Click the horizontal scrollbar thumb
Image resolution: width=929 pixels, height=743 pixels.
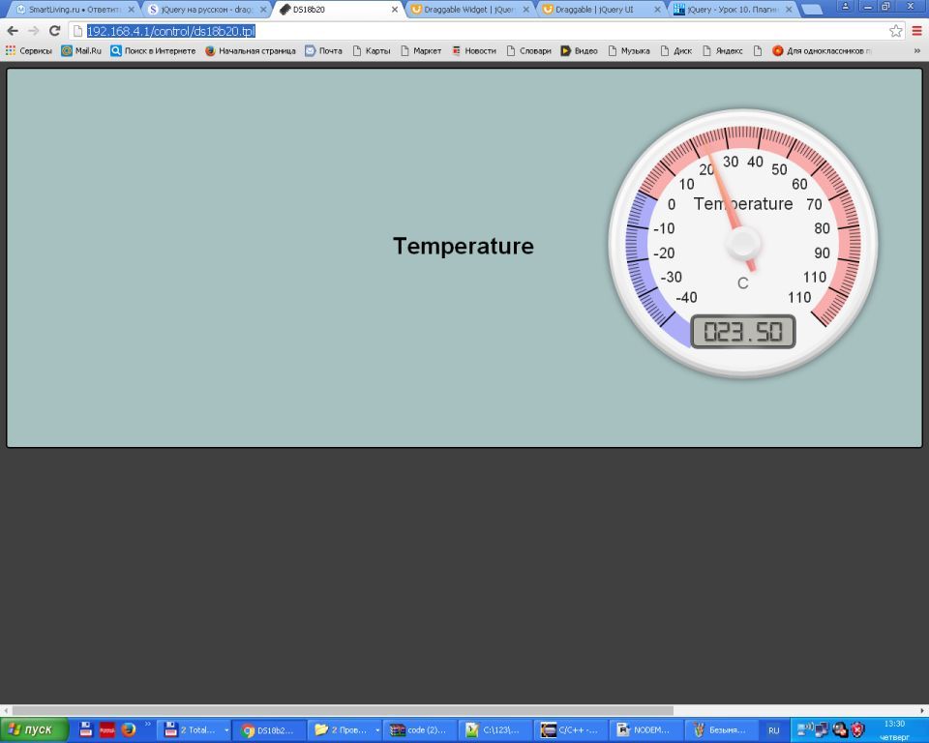(343, 710)
